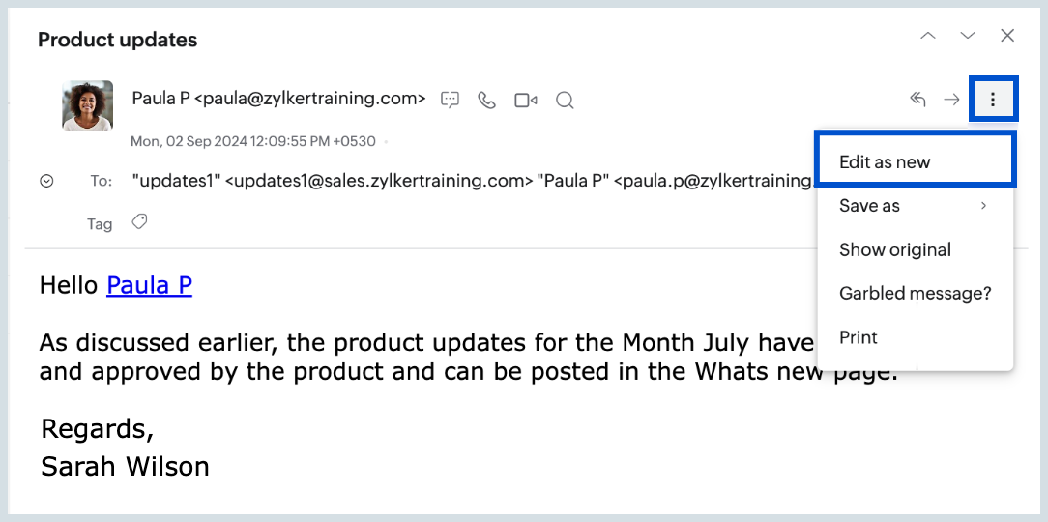The height and width of the screenshot is (522, 1048).
Task: Go to next email with down chevron
Action: (x=968, y=36)
